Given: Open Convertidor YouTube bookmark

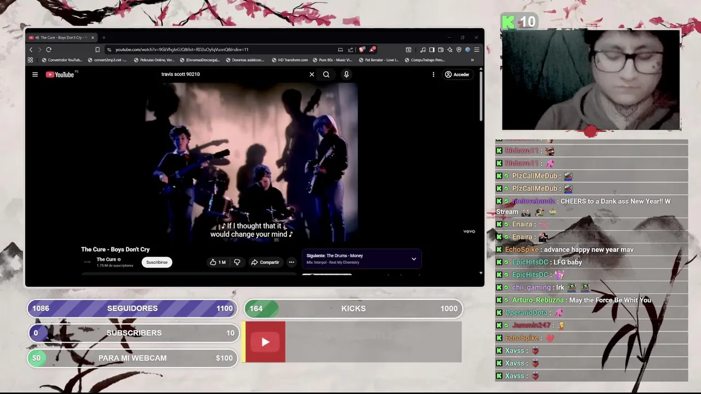Looking at the screenshot, I should point(62,60).
